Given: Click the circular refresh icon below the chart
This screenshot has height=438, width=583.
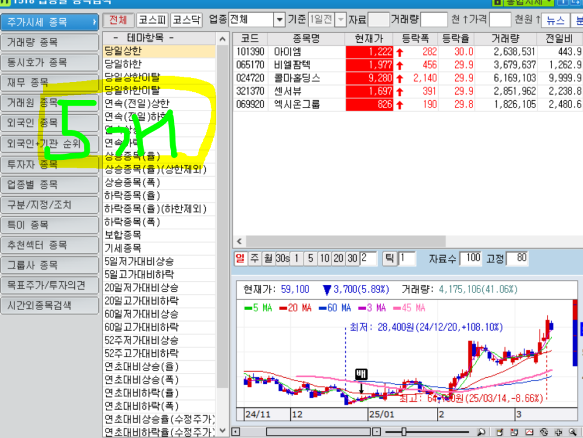Looking at the screenshot, I should (x=543, y=432).
